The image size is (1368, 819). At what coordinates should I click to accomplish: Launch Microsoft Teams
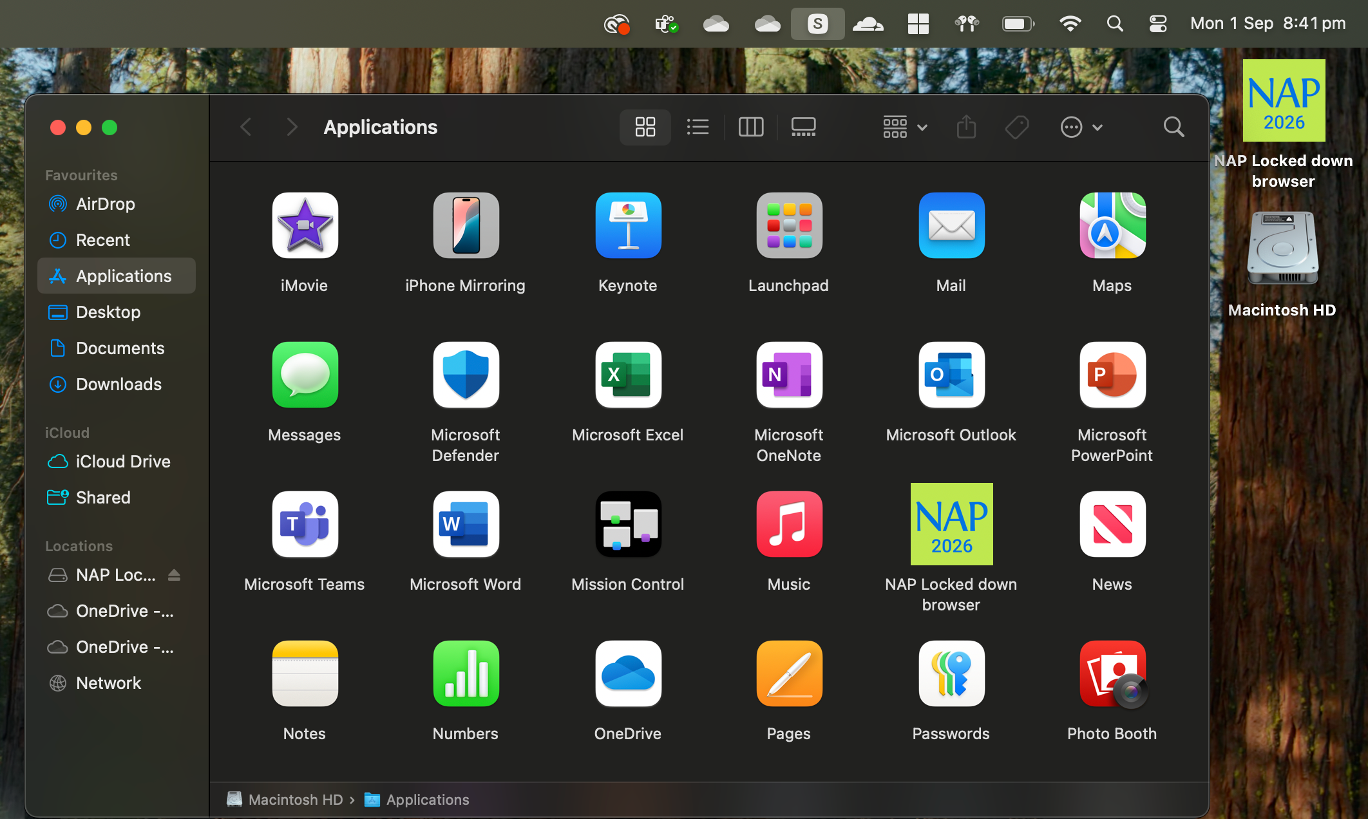click(x=305, y=524)
